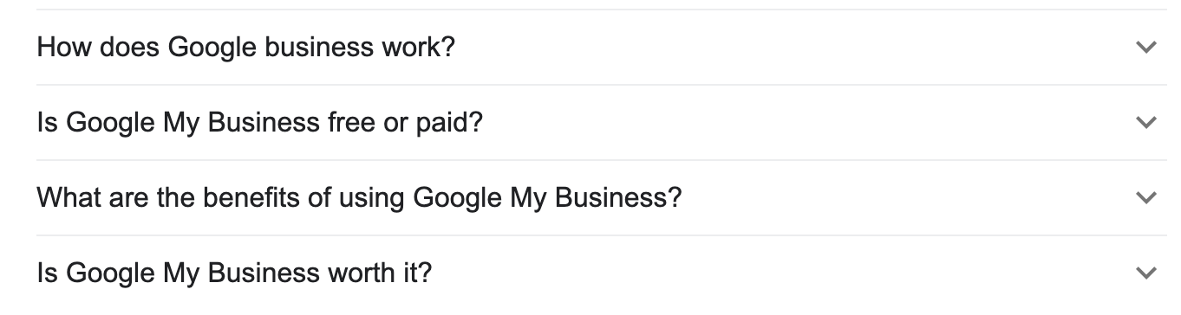Show answer for "How does Google business work?"
Screen dimensions: 1181x315
click(x=602, y=48)
